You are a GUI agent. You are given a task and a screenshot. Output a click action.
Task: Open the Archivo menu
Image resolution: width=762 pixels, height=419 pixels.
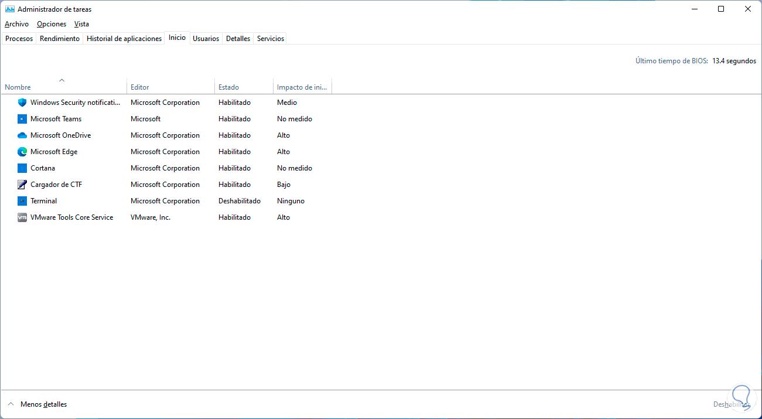pos(16,24)
